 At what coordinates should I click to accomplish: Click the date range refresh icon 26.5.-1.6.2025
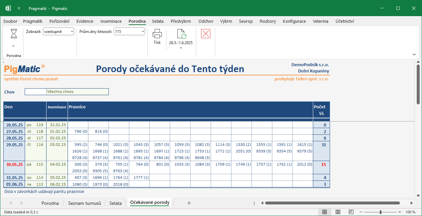tap(181, 34)
